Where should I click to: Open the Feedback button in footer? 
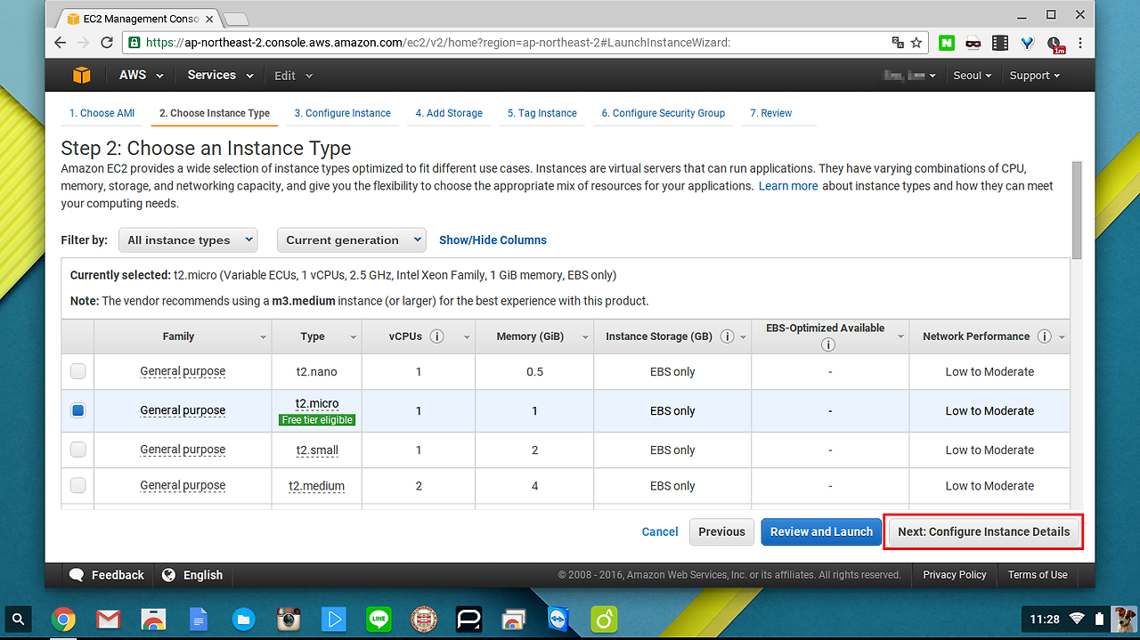107,575
